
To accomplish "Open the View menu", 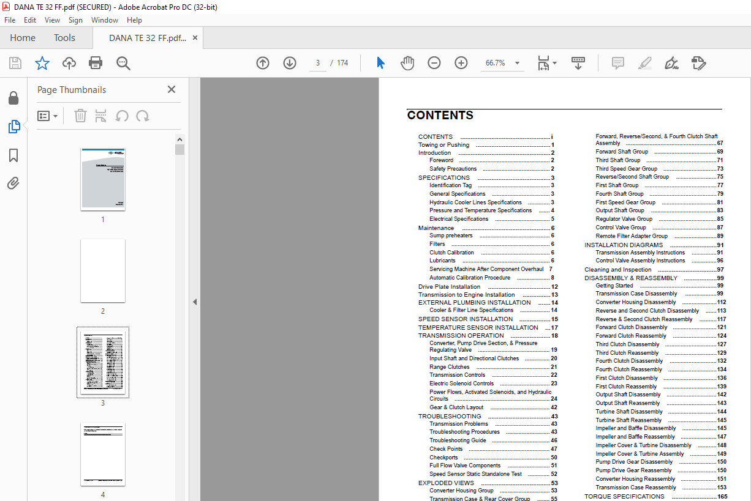I will (52, 20).
